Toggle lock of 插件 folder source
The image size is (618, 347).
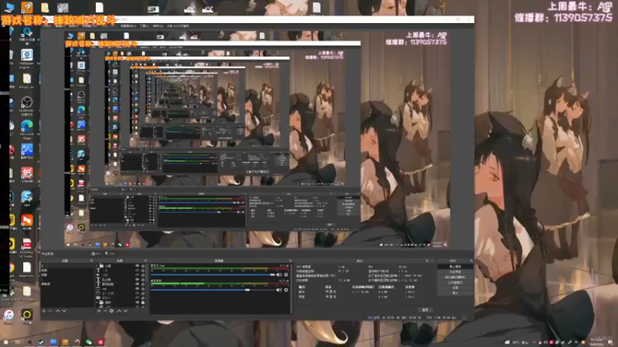pos(143,302)
